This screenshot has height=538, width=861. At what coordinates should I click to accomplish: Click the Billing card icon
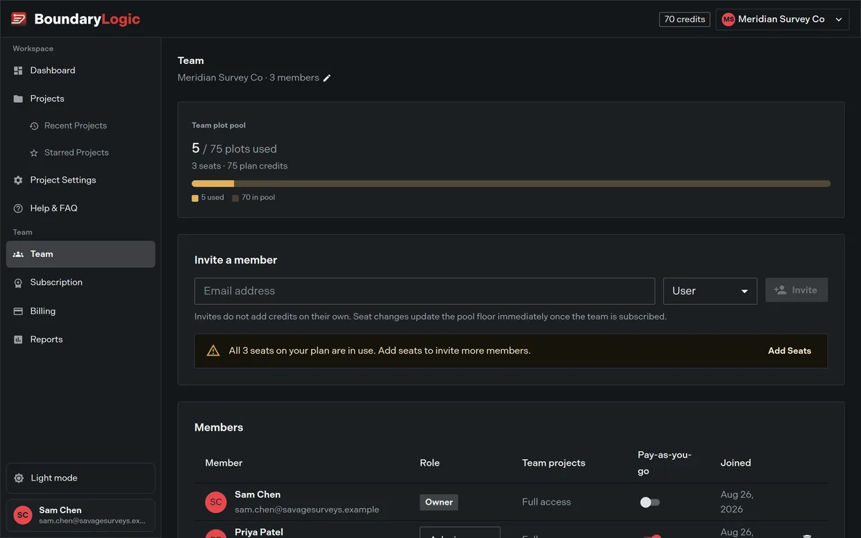(x=18, y=312)
